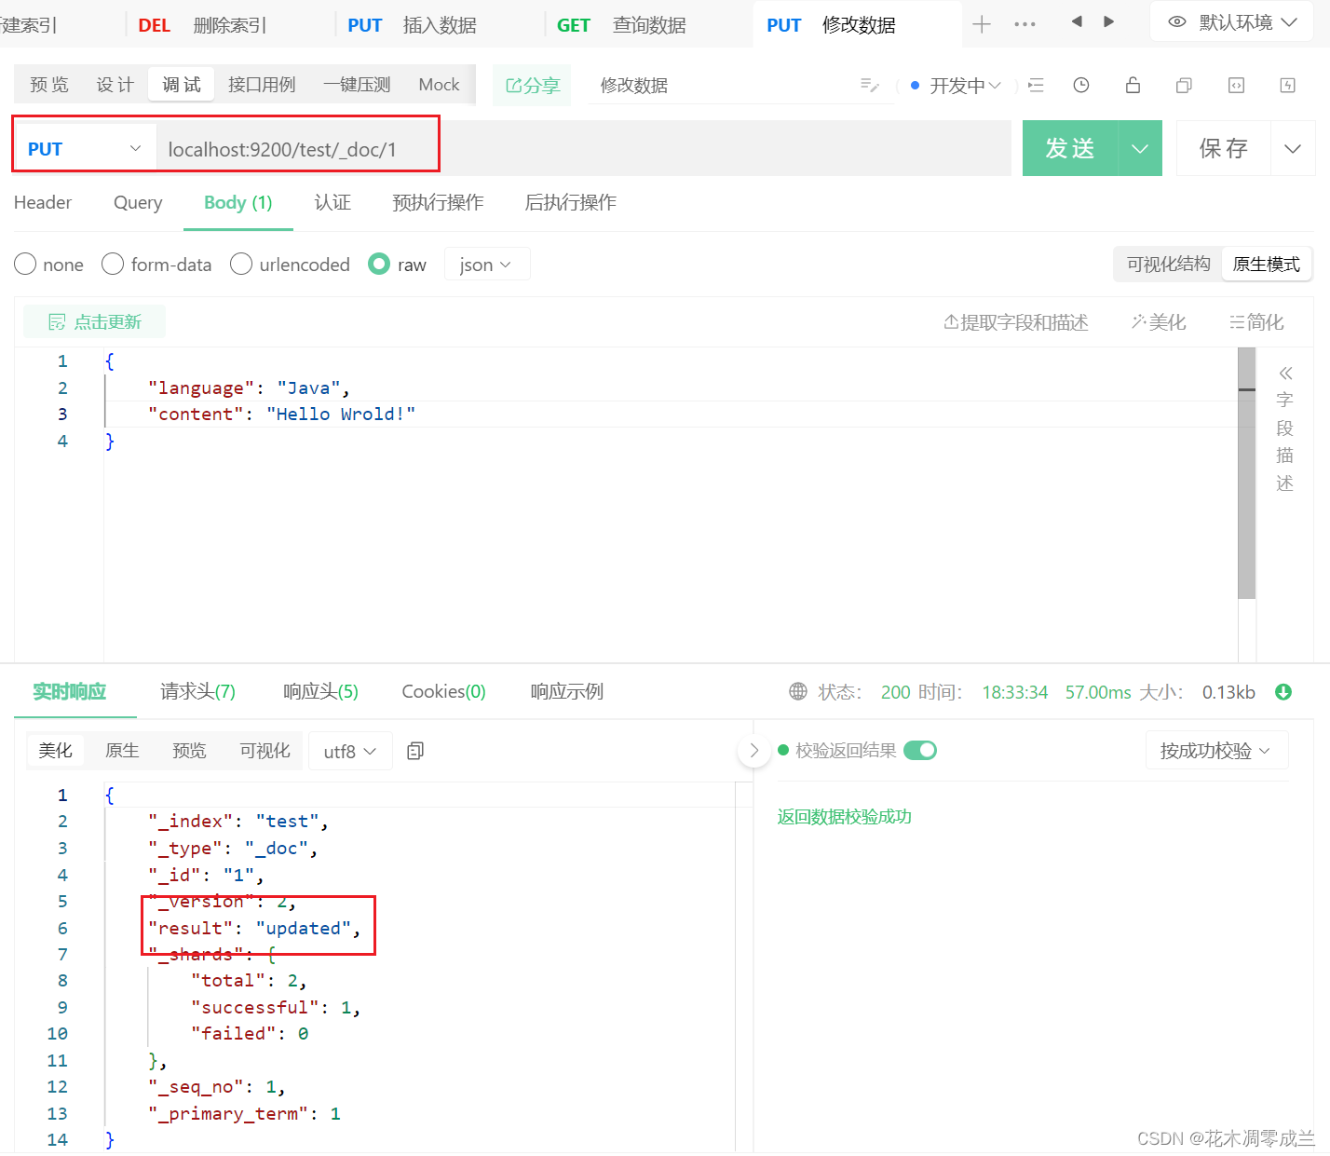This screenshot has width=1330, height=1156.
Task: Expand the 发送 button dropdown arrow
Action: (1140, 149)
